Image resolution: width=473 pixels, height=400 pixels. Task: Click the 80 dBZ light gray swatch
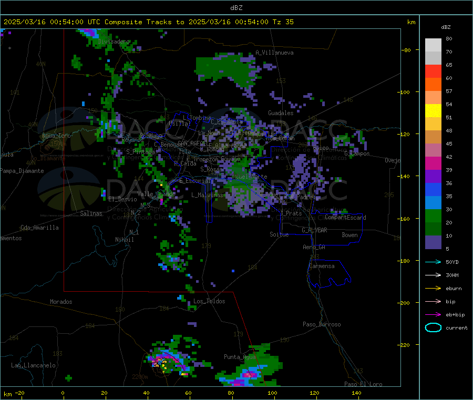click(433, 45)
